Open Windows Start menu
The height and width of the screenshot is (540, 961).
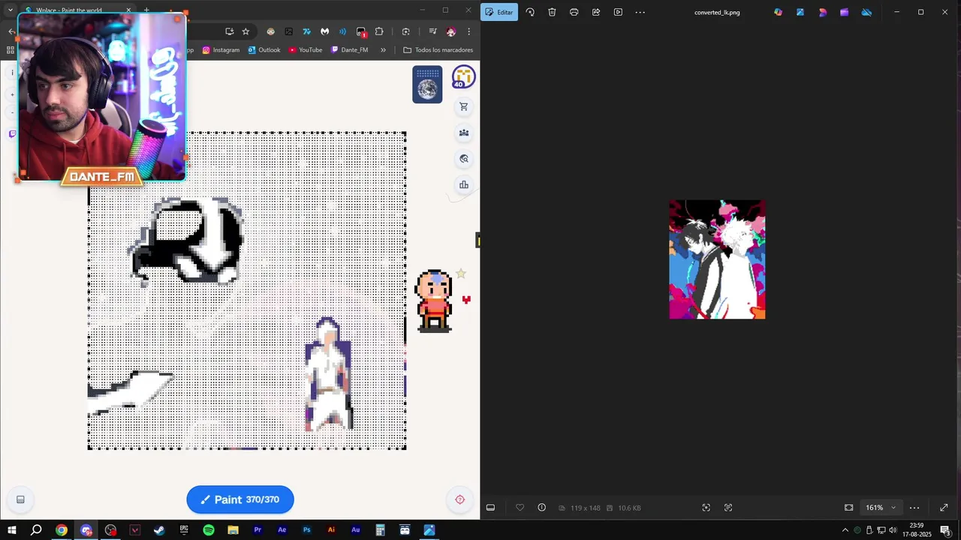pyautogui.click(x=12, y=530)
